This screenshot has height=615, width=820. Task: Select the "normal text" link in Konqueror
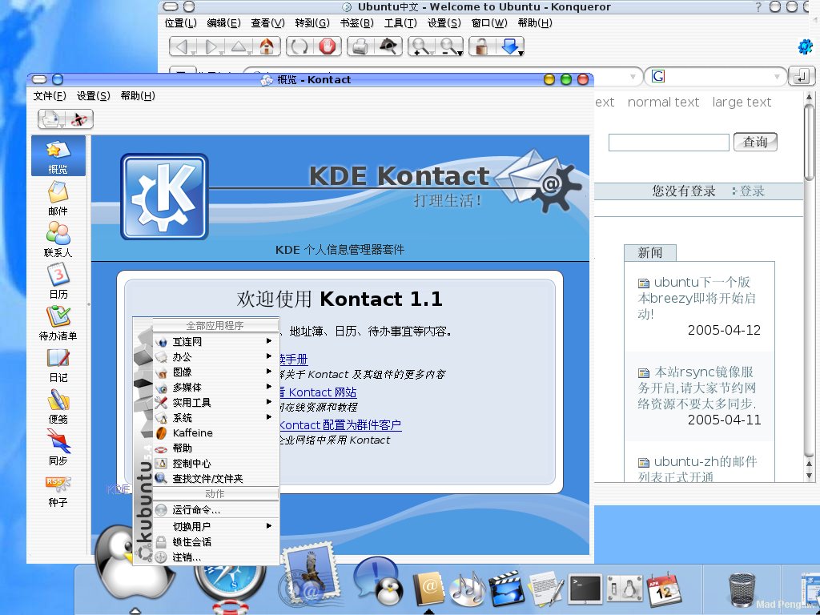[663, 102]
